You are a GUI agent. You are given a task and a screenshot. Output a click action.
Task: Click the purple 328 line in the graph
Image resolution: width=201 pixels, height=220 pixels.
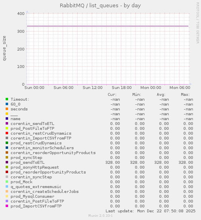[x=108, y=26]
